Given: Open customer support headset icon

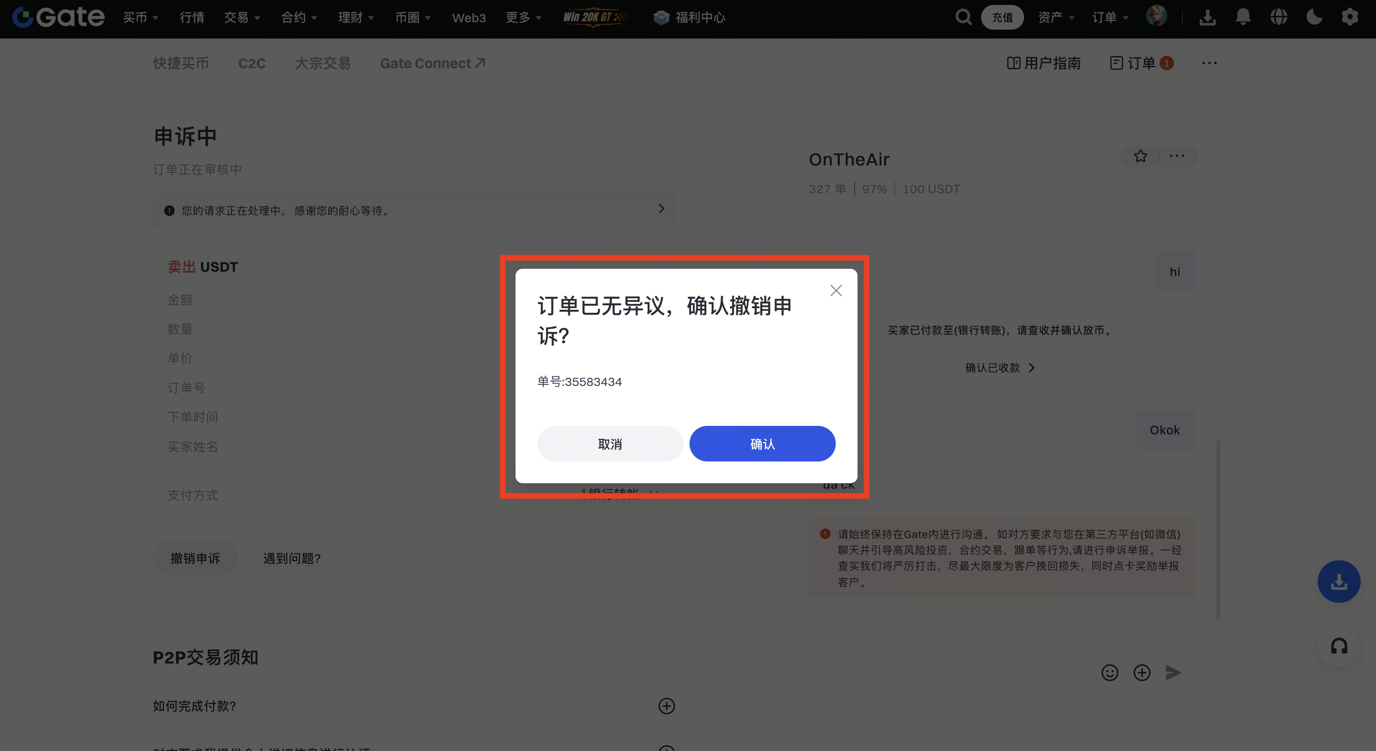Looking at the screenshot, I should coord(1338,646).
